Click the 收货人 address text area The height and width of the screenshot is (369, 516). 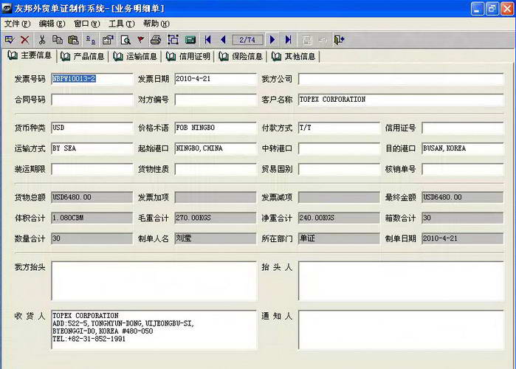tap(154, 330)
